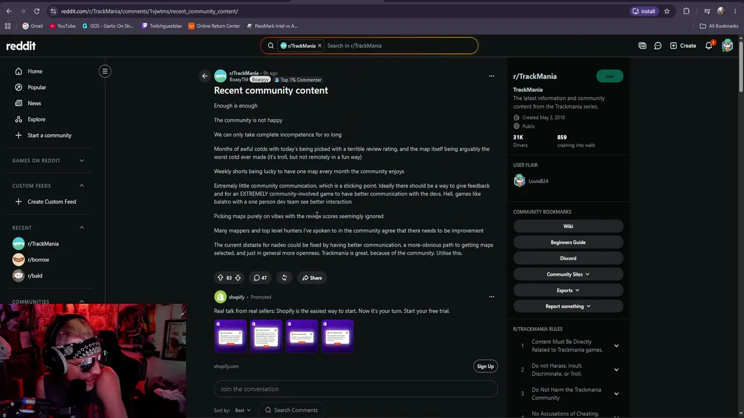Click the Create post button

coord(683,46)
